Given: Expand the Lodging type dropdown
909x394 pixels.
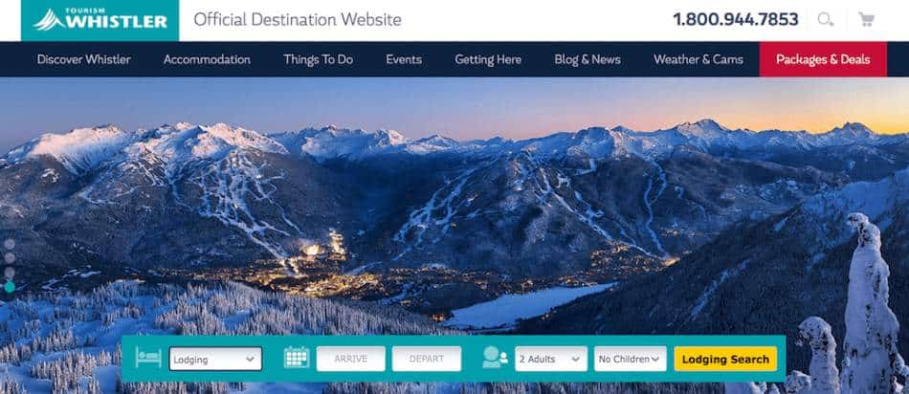Looking at the screenshot, I should point(215,359).
